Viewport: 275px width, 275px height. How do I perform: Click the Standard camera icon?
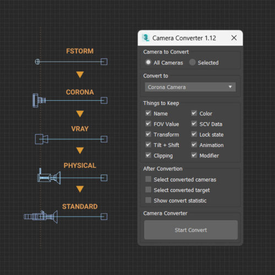coord(41,217)
